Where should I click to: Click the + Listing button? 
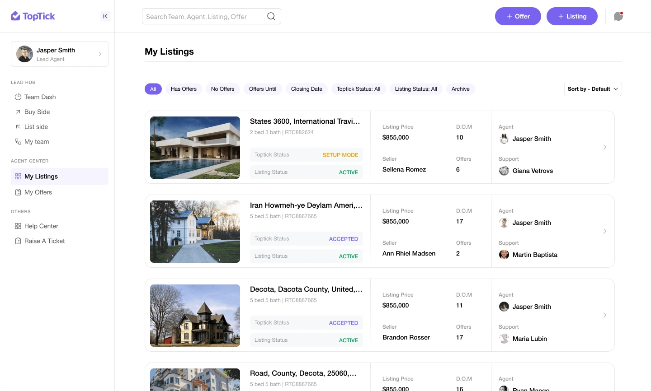[572, 16]
